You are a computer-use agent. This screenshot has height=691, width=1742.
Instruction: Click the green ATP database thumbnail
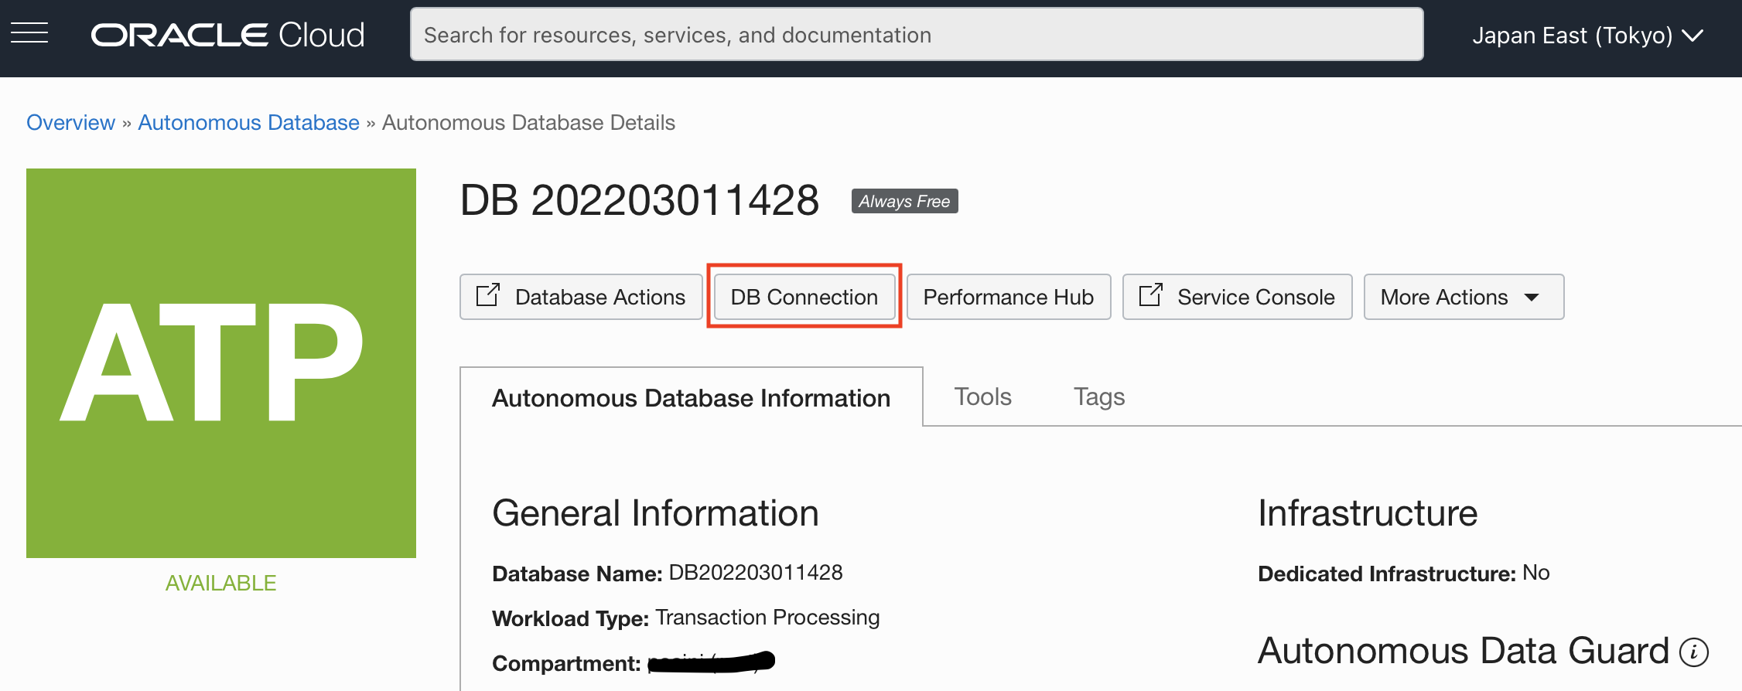point(221,363)
